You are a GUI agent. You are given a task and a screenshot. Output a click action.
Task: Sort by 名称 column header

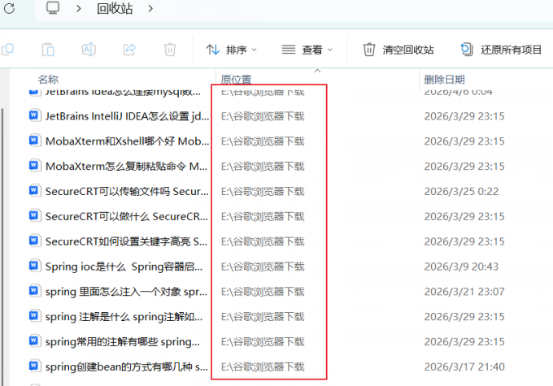48,80
